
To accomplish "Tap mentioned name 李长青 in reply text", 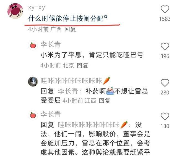I will pos(68,91).
